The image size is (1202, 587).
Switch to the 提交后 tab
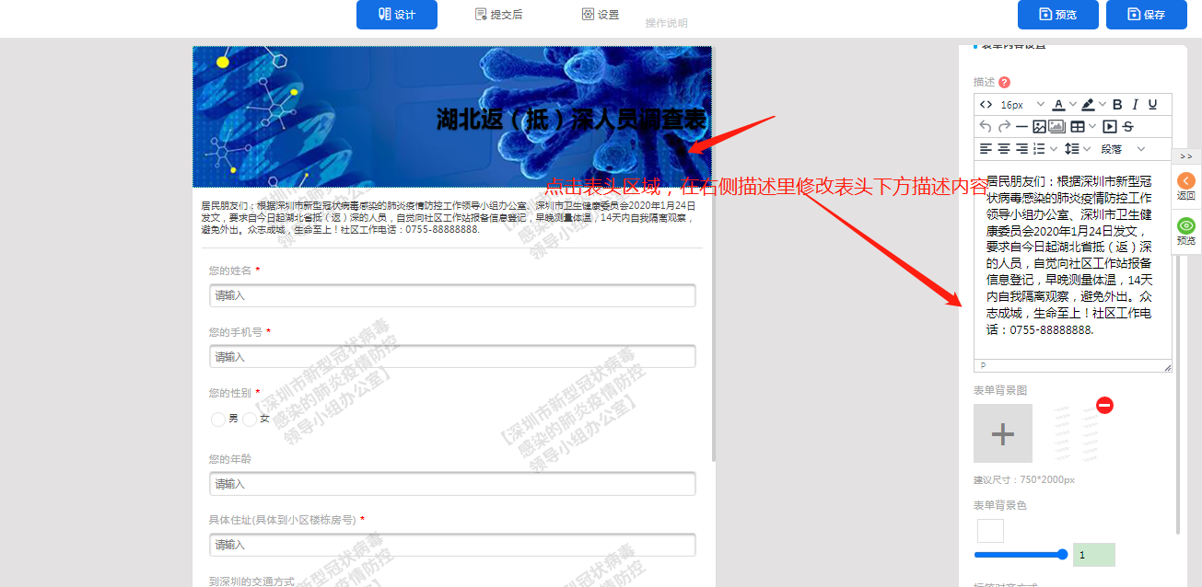tap(498, 15)
